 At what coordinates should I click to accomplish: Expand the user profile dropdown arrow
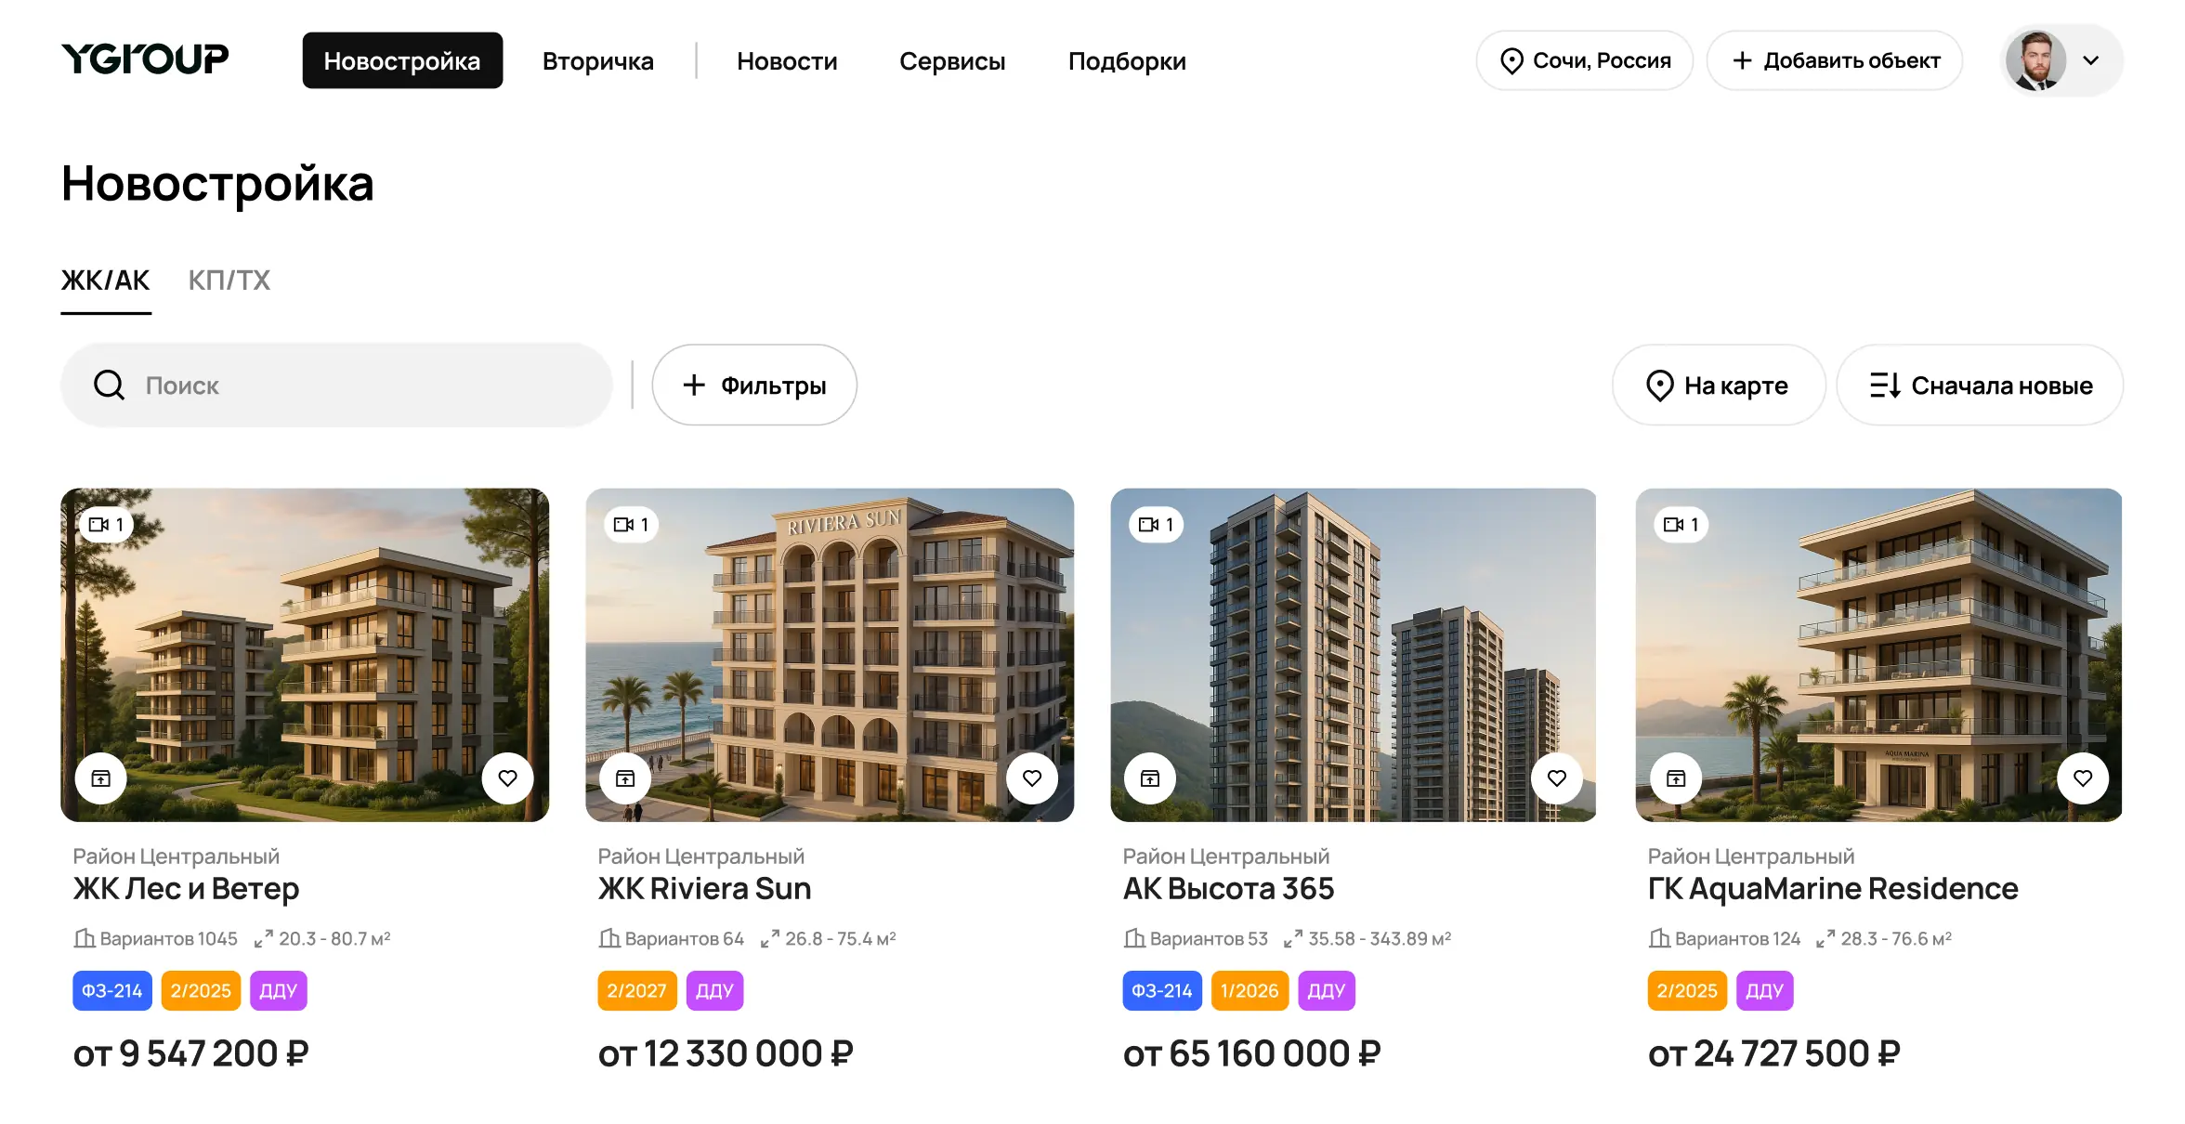(x=2091, y=60)
